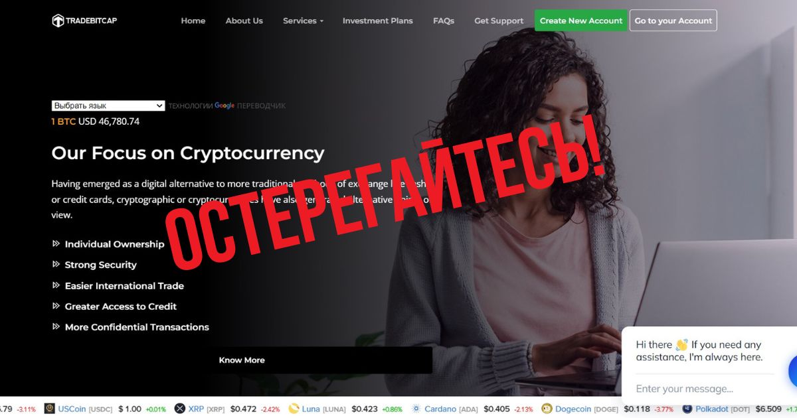Image resolution: width=797 pixels, height=418 pixels.
Task: Open the Home menu item
Action: click(193, 21)
